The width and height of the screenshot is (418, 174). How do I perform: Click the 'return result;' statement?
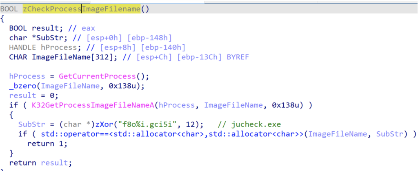(40, 163)
